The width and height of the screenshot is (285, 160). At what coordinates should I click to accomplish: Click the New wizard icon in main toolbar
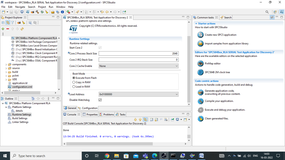(4, 12)
